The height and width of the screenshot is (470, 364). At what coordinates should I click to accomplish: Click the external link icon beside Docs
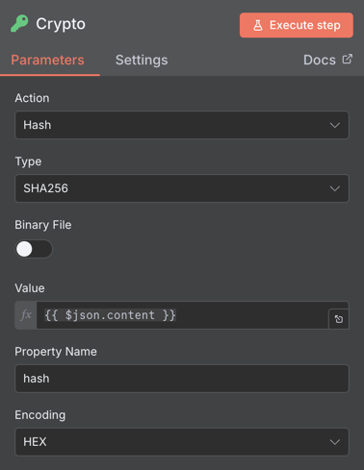[x=348, y=59]
